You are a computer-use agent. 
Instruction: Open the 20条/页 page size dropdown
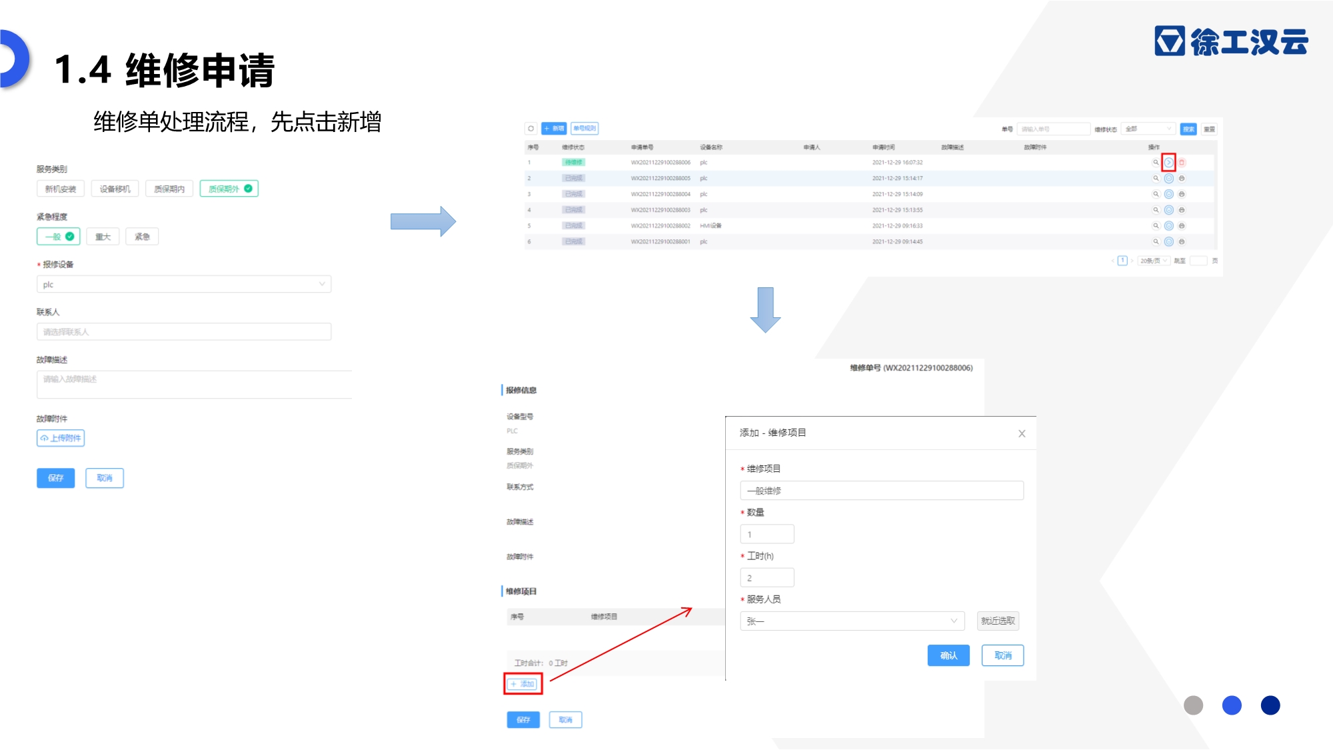(x=1154, y=261)
